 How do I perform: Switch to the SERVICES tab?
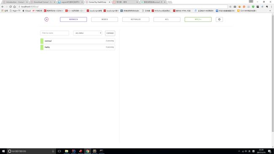(x=73, y=19)
